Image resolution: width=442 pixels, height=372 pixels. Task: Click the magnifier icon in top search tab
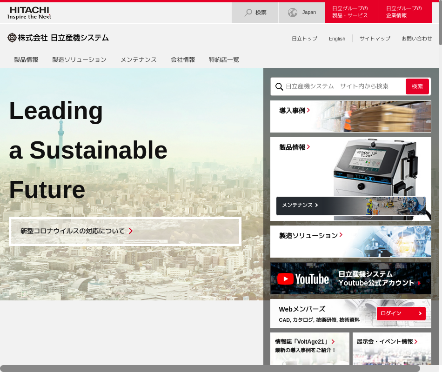pyautogui.click(x=248, y=13)
